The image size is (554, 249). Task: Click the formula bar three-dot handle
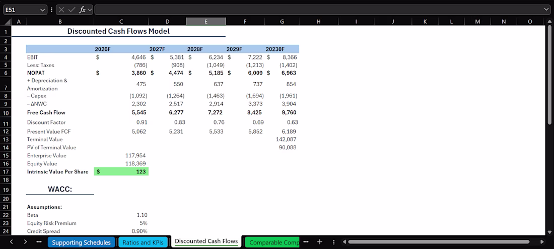point(51,10)
